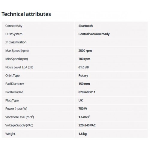The width and height of the screenshot is (150, 150).
Task: Select the Power Input (W) label
Action: (16, 109)
